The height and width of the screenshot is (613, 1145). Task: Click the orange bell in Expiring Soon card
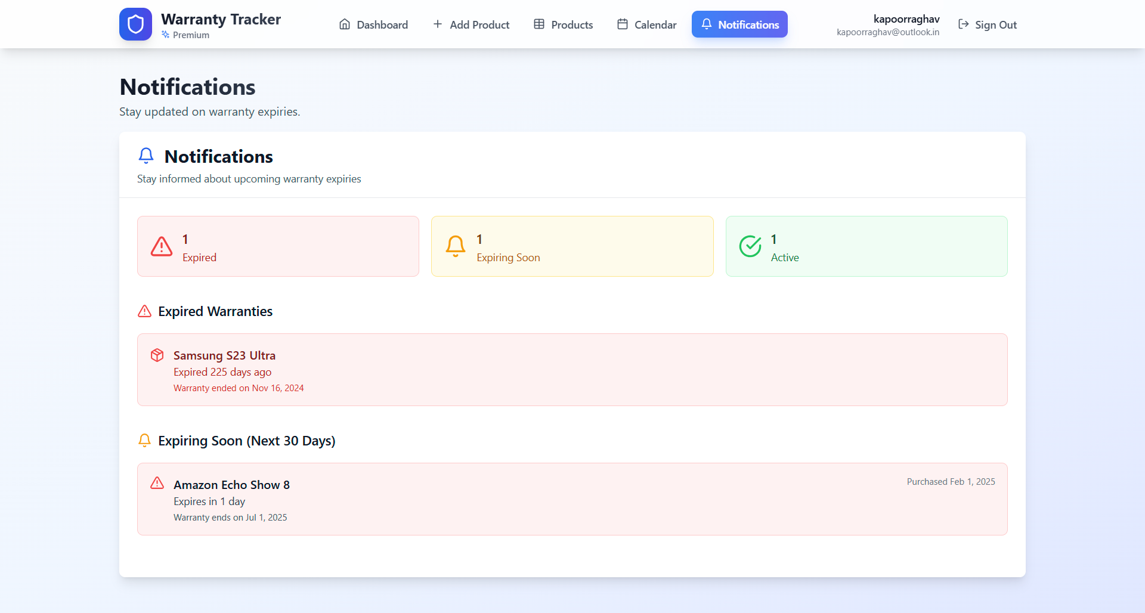(456, 246)
